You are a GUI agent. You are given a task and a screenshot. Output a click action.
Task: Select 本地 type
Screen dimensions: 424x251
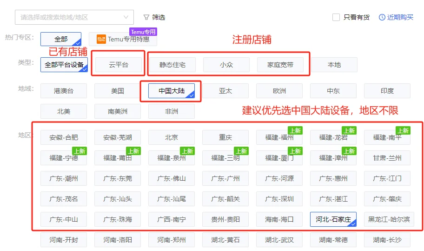tap(334, 65)
